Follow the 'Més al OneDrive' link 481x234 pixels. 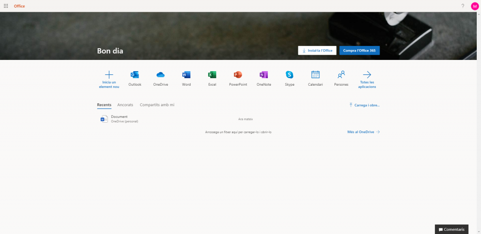coord(363,132)
